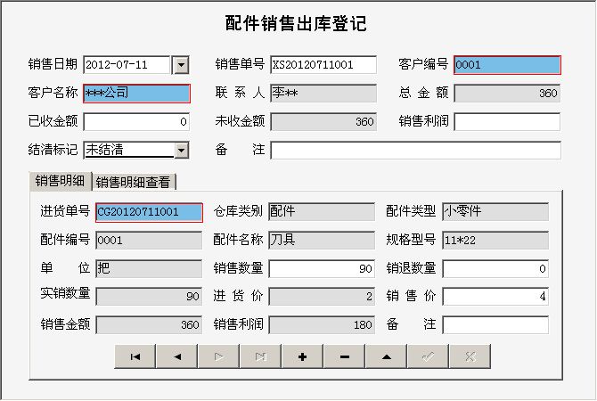597x401 pixels.
Task: Click the 销售利润 field showing 180
Action: [x=322, y=325]
